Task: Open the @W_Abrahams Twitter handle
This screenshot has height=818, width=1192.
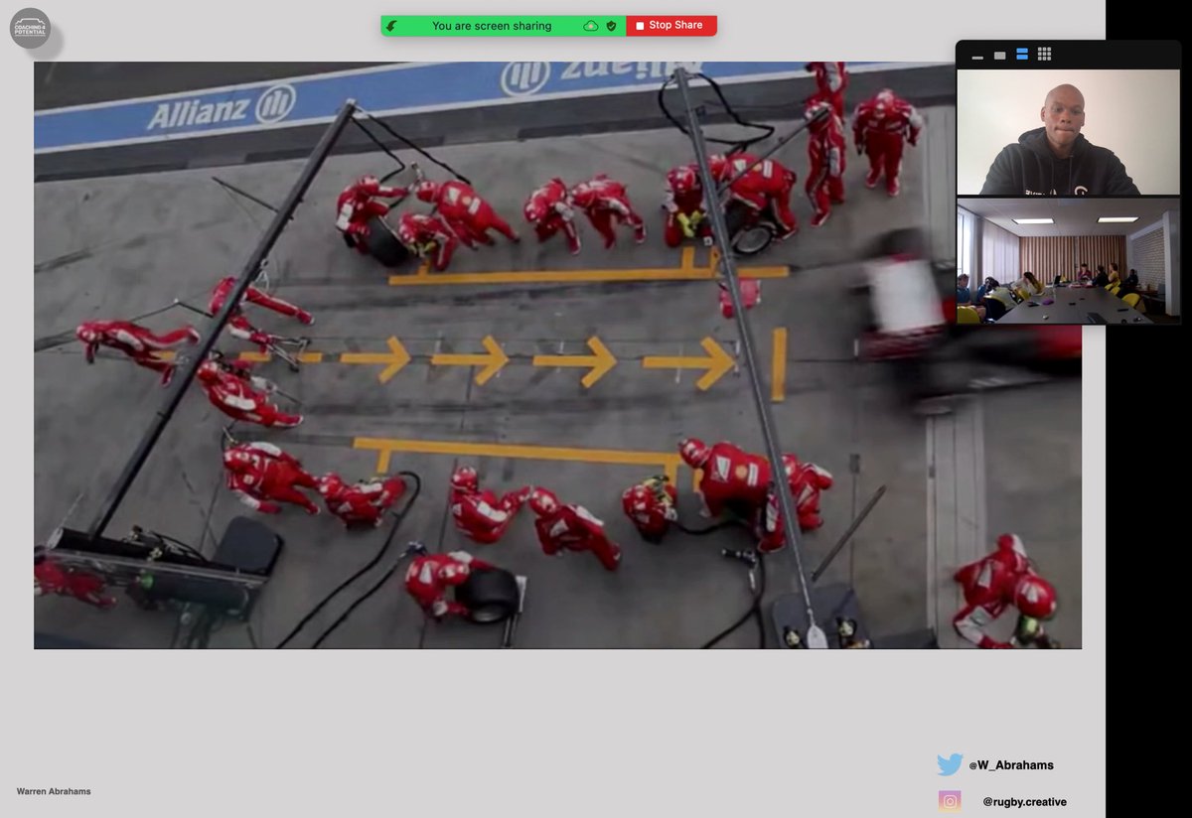Action: point(1011,765)
